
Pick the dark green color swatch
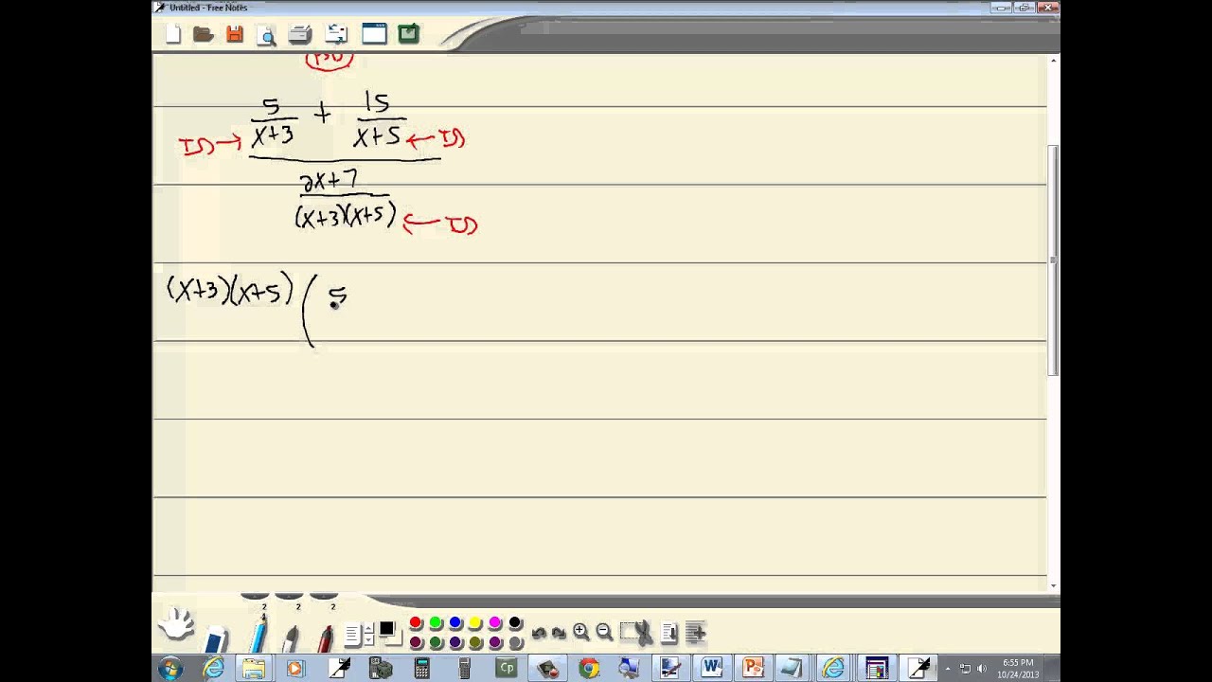pos(436,642)
